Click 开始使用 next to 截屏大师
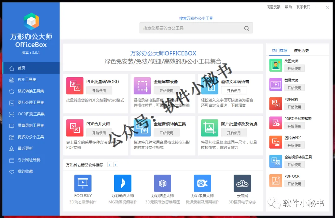 [294, 88]
